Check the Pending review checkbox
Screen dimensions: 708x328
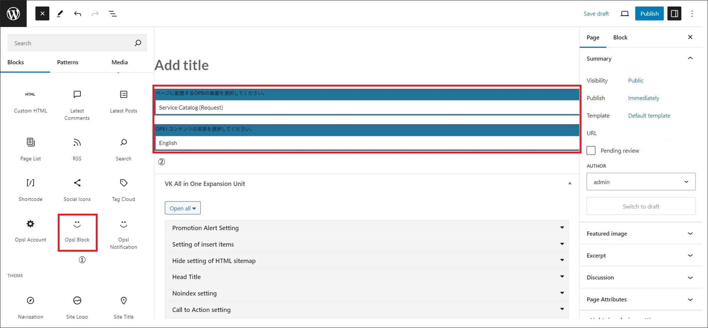591,151
